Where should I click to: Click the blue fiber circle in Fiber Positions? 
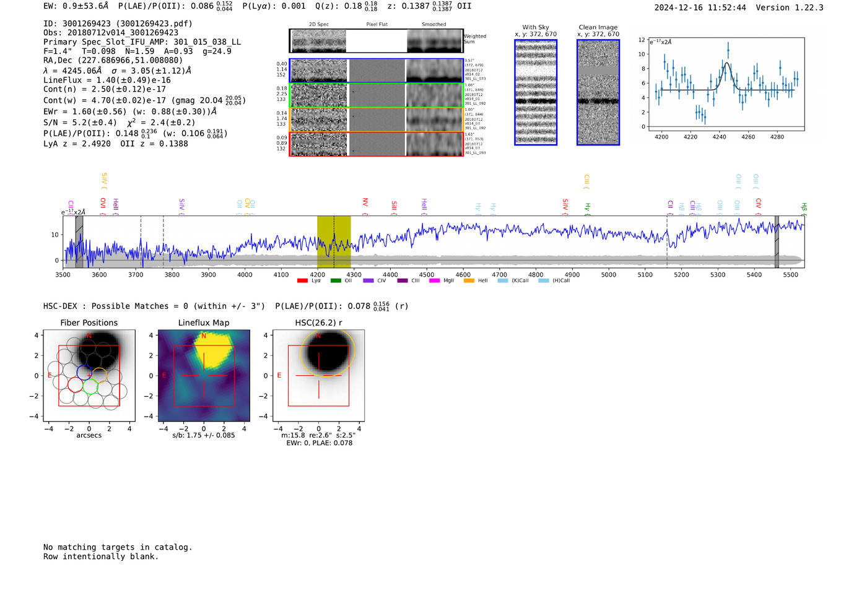coord(84,372)
